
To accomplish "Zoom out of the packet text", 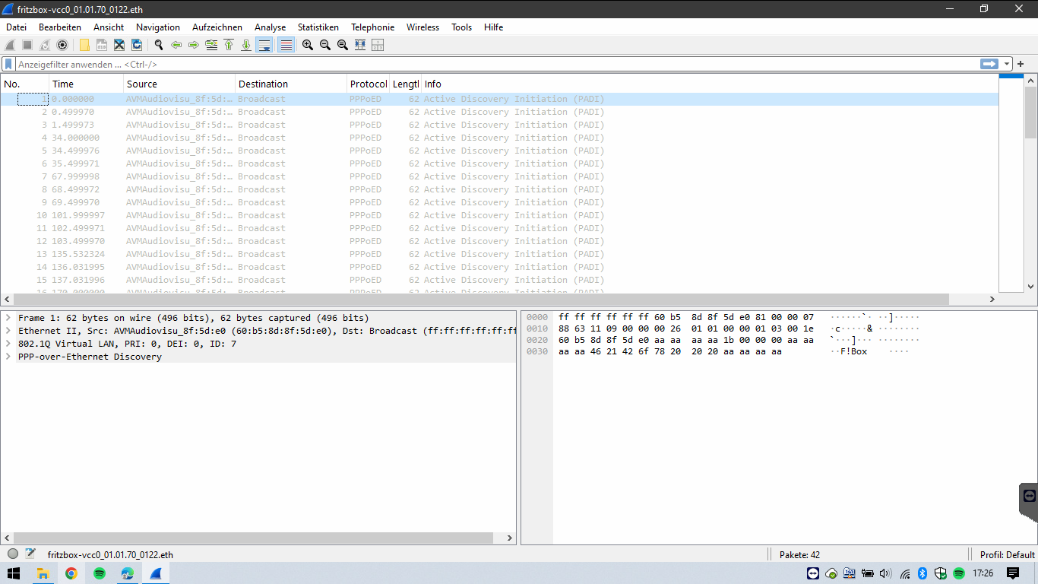I will pyautogui.click(x=325, y=45).
